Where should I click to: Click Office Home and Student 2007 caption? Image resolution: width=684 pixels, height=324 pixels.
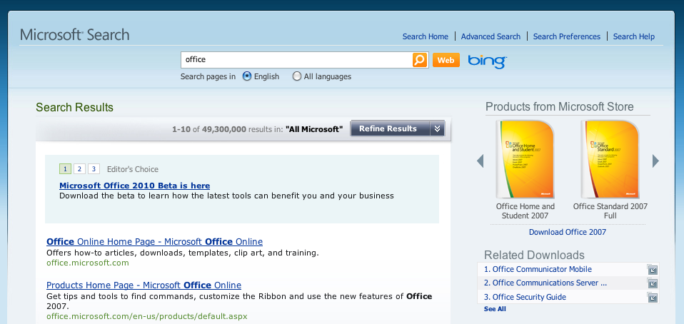[x=525, y=211]
